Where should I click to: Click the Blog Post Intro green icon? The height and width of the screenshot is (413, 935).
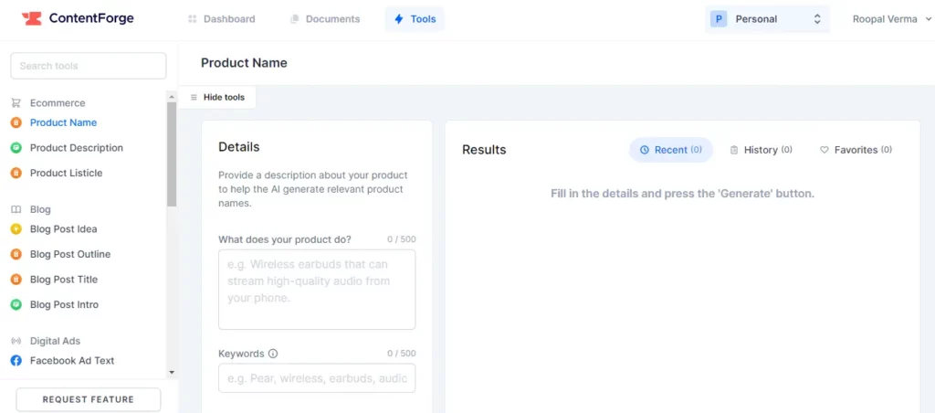(x=16, y=304)
